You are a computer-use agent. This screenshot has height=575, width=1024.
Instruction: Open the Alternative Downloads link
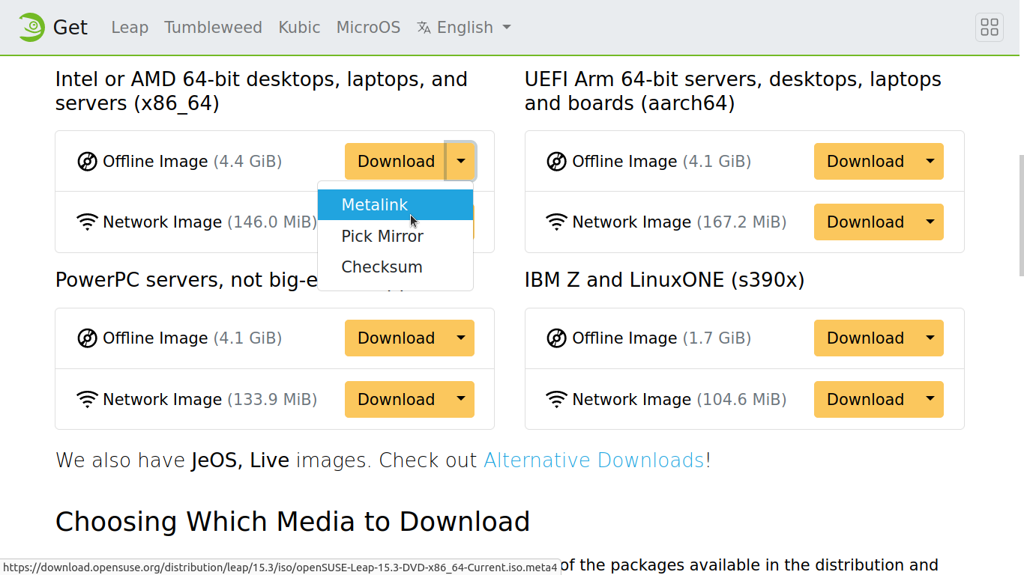coord(594,460)
